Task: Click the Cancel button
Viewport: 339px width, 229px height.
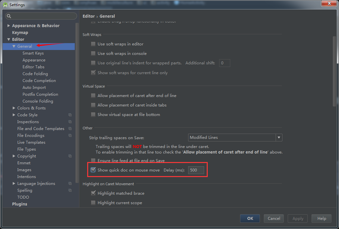Action: point(274,219)
